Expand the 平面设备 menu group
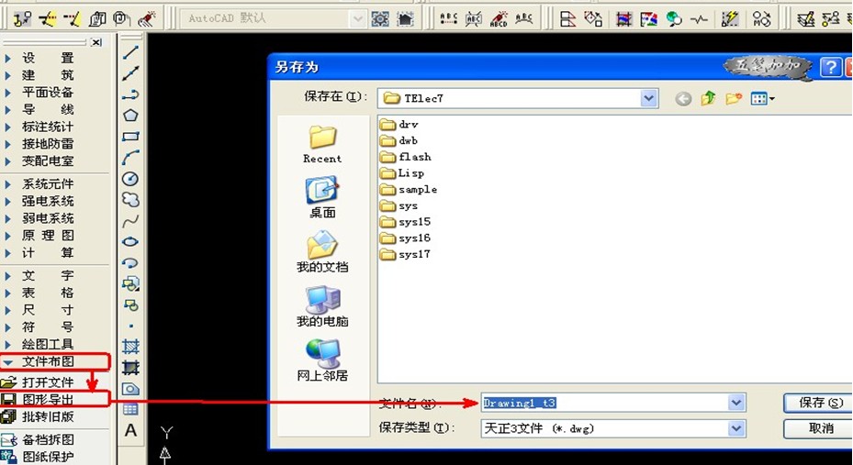 tap(47, 93)
